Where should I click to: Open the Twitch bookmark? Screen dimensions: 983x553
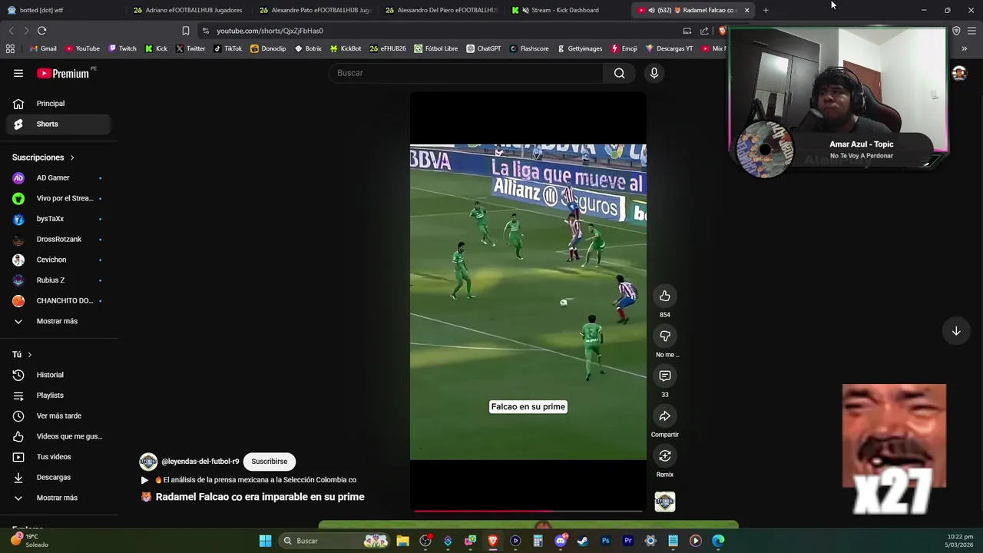[122, 48]
